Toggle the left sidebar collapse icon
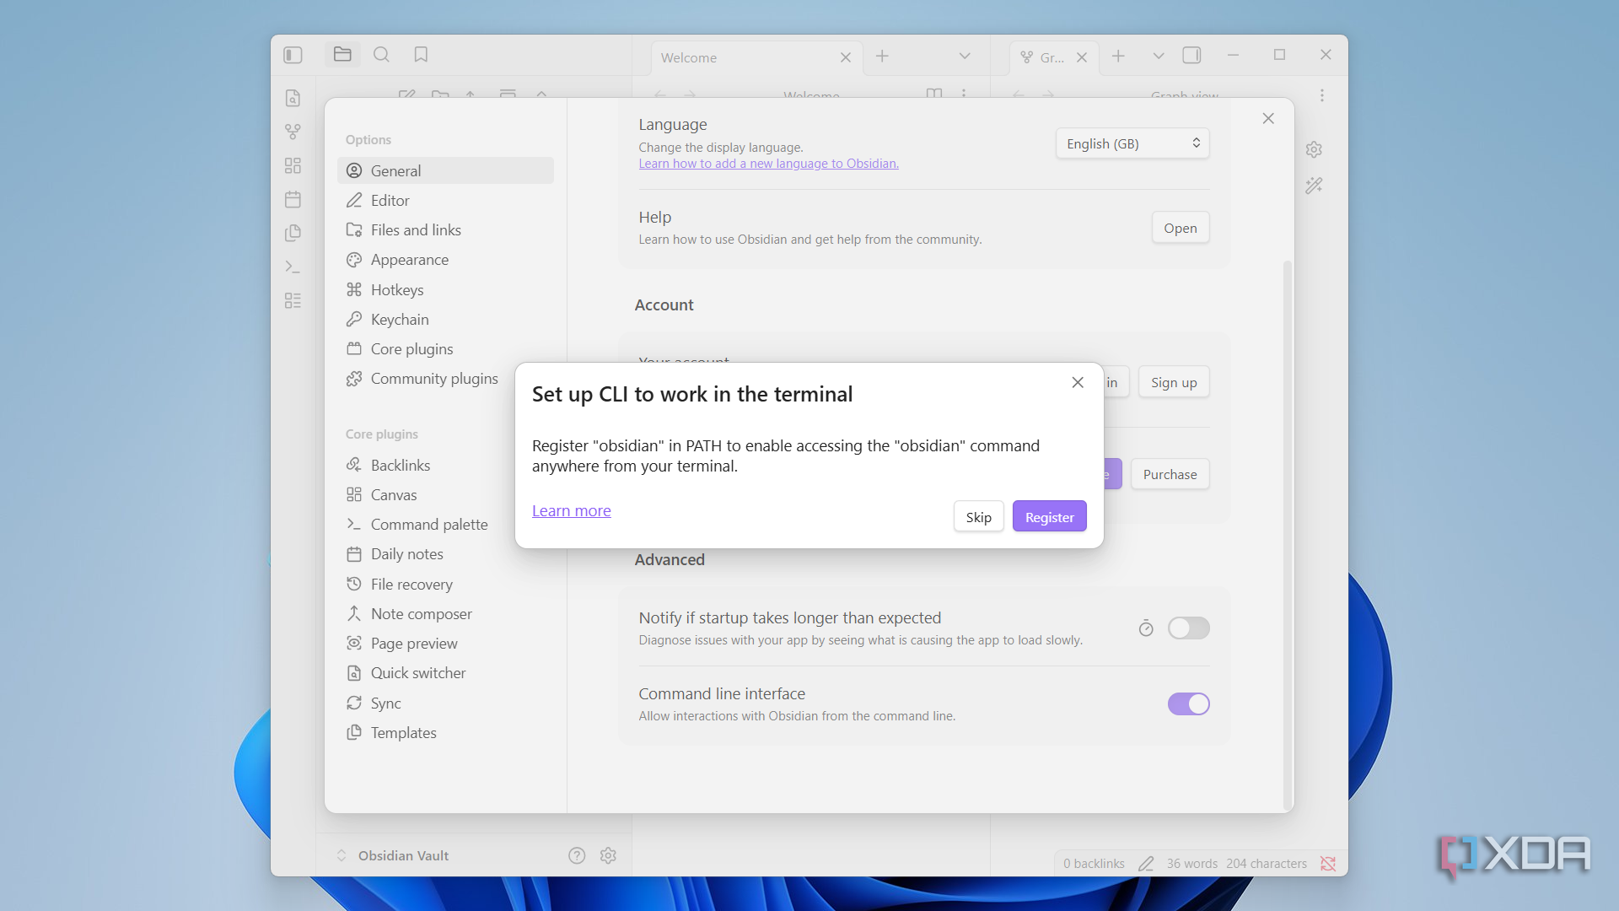This screenshot has width=1619, height=911. pyautogui.click(x=293, y=55)
